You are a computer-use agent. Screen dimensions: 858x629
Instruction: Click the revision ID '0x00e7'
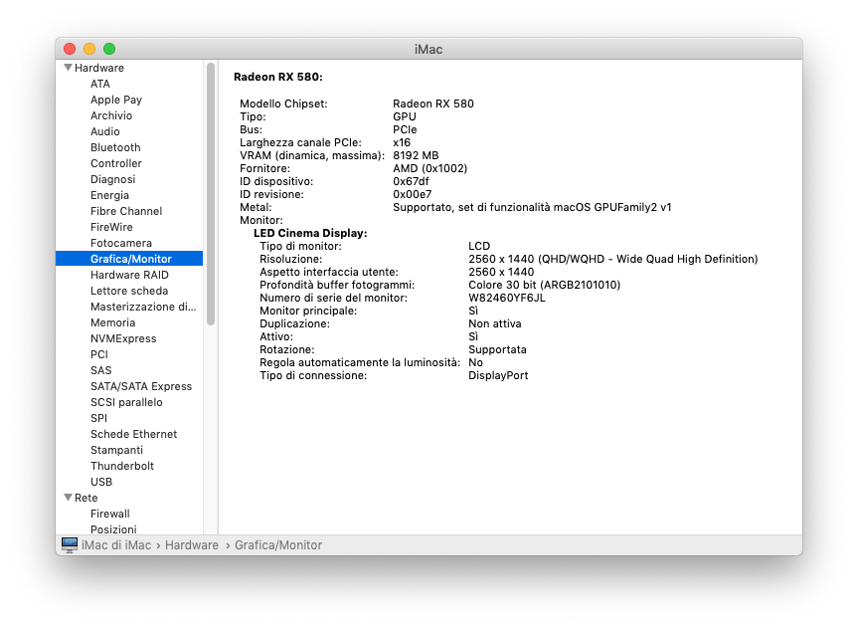point(412,194)
